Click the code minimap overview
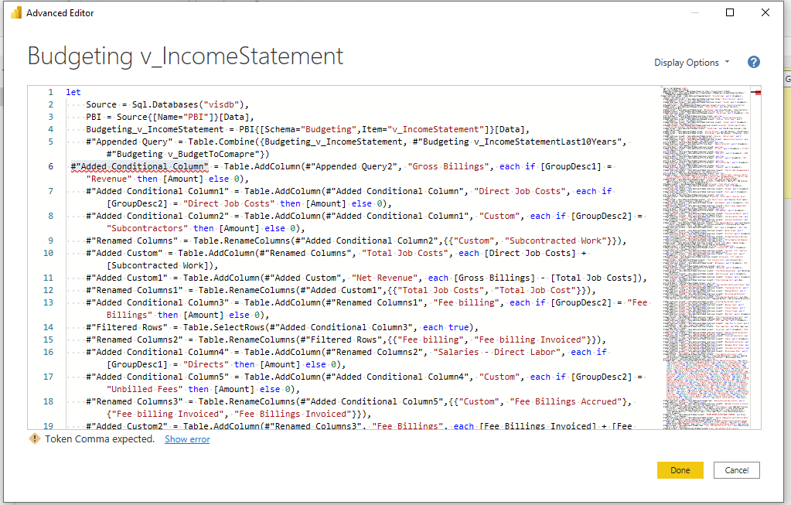The width and height of the screenshot is (791, 505). pos(706,258)
